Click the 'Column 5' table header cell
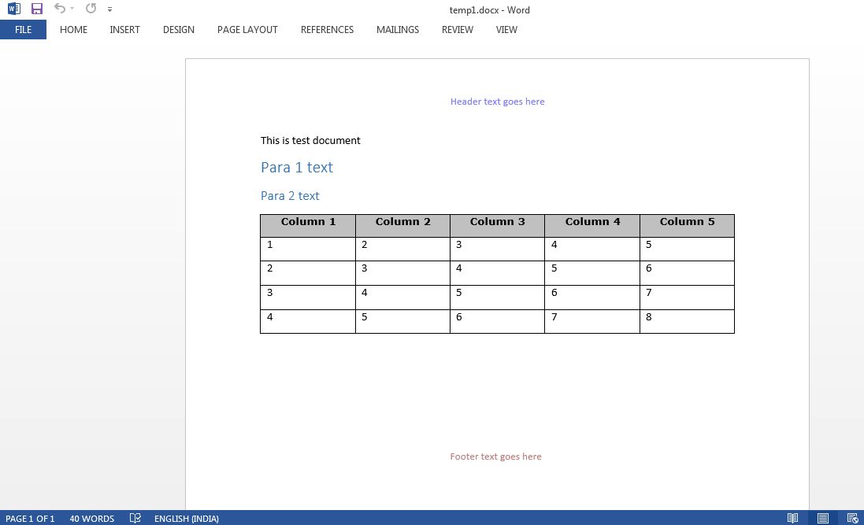Screen dimensions: 864x525 coord(687,226)
